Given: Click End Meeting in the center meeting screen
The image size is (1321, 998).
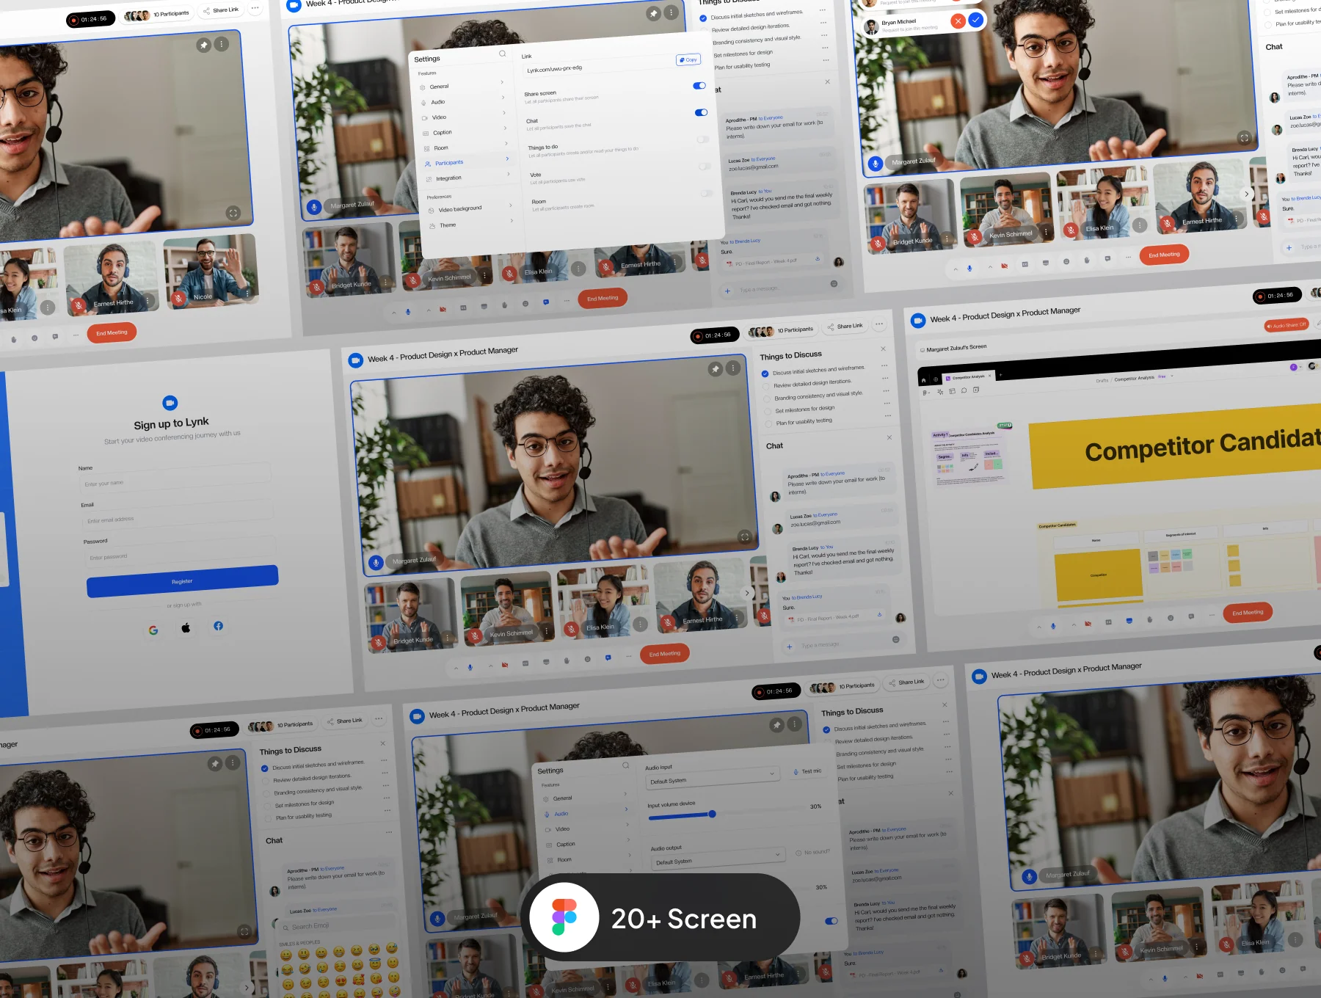Looking at the screenshot, I should tap(665, 654).
